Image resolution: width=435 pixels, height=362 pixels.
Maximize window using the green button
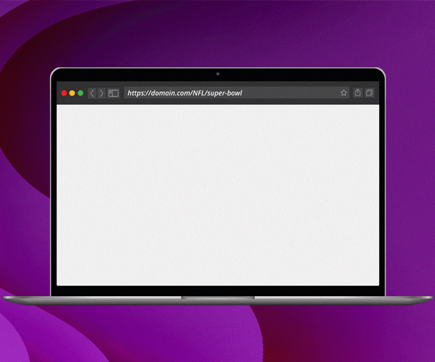[80, 93]
